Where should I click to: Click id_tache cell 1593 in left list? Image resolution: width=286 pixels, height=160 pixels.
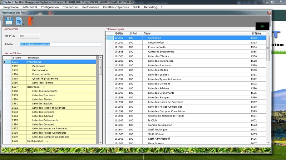point(19,112)
